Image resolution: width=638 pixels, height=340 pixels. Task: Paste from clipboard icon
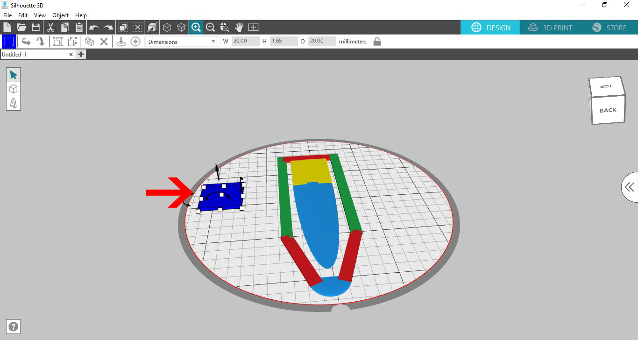pyautogui.click(x=79, y=27)
